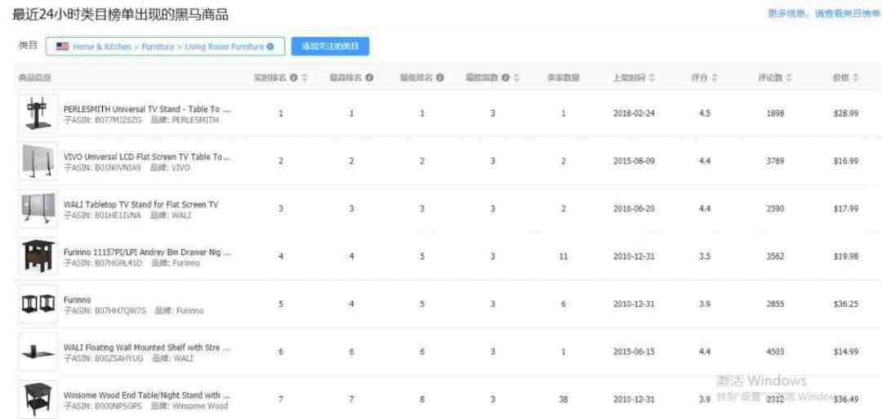Viewport: 882px width, 419px height.
Task: Sort by listing date column arrows
Action: (652, 78)
